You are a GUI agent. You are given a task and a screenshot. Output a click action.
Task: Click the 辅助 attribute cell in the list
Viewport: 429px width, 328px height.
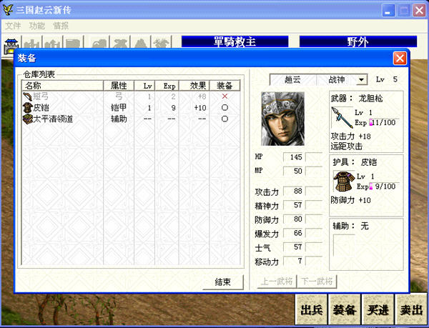pos(119,119)
